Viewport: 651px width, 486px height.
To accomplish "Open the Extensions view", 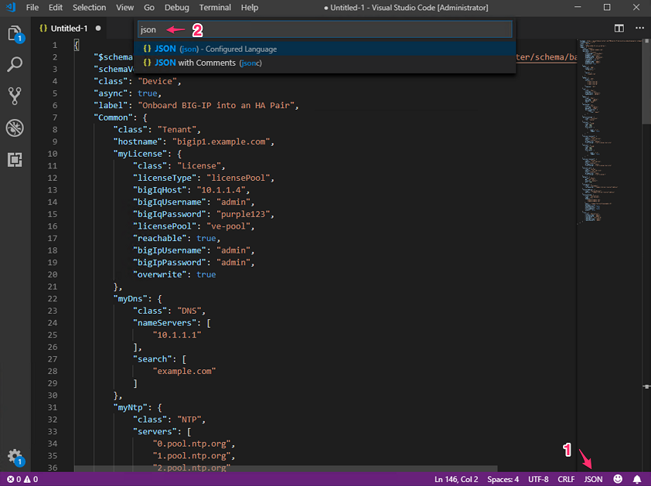I will click(15, 160).
